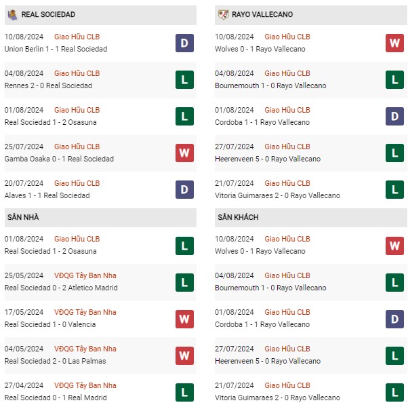The image size is (408, 405).
Task: Click the D badge for Alaves match
Action: pyautogui.click(x=184, y=189)
